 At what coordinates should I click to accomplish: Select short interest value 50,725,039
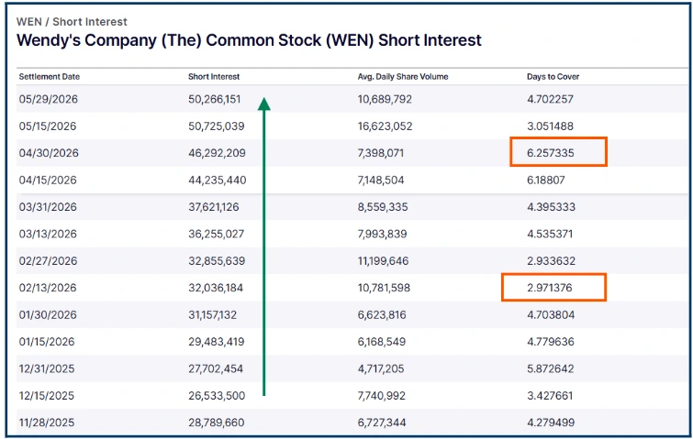point(216,126)
